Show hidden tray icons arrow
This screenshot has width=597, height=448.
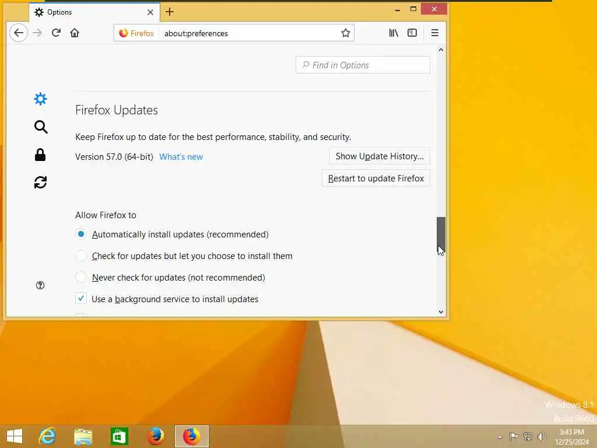pos(500,437)
